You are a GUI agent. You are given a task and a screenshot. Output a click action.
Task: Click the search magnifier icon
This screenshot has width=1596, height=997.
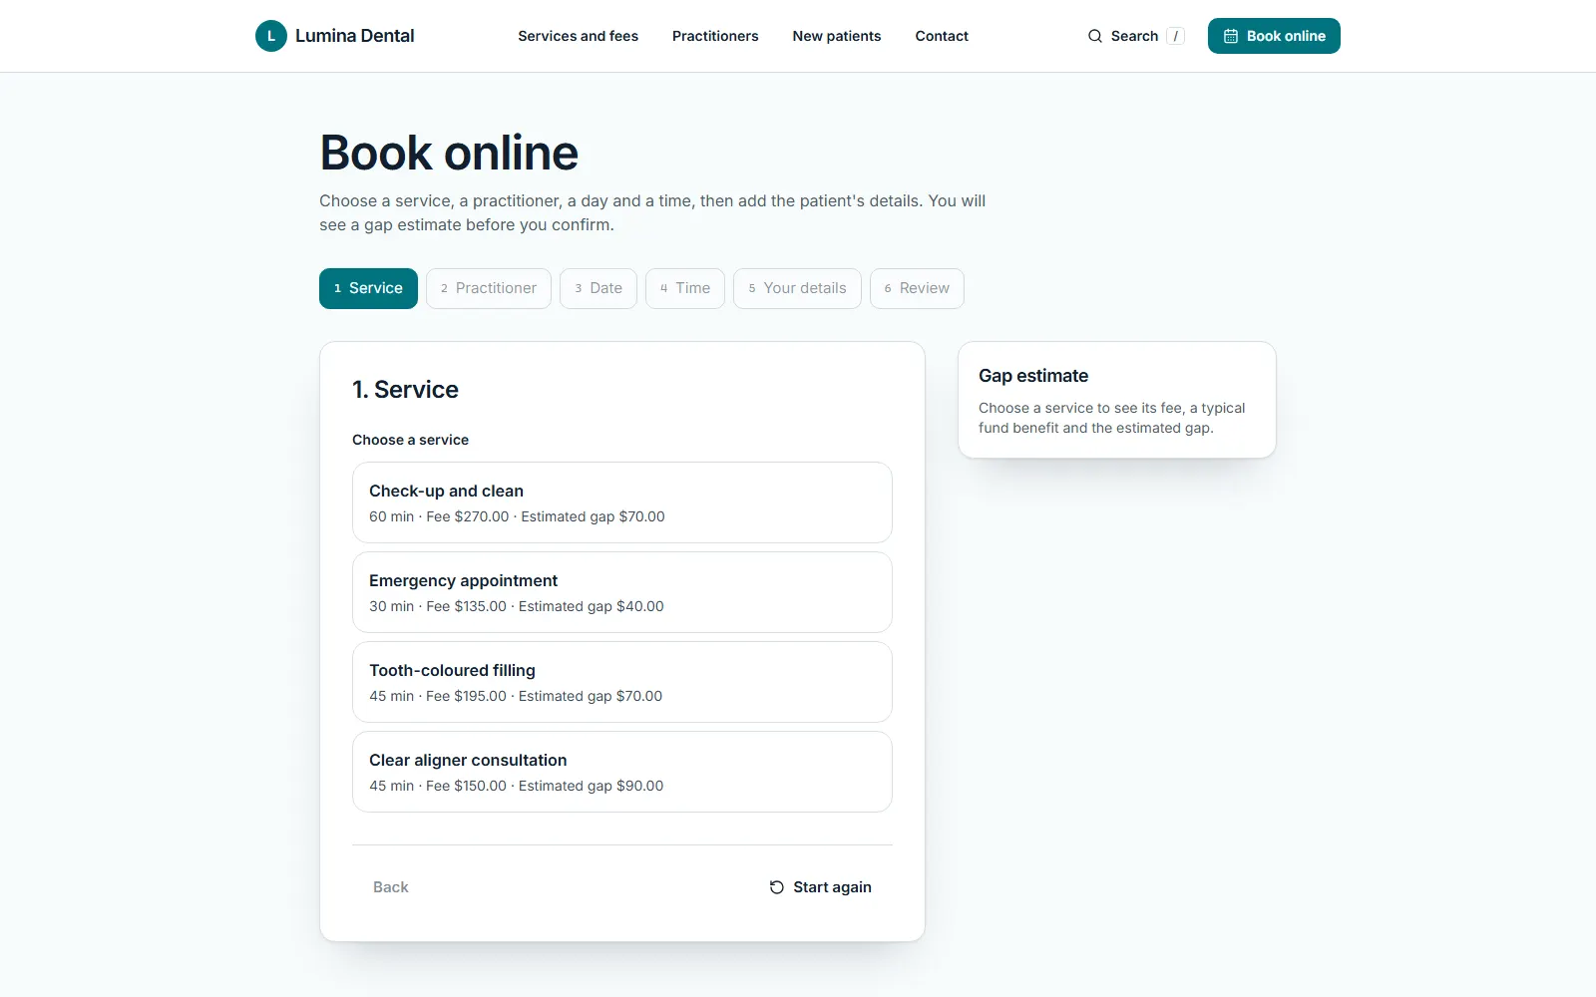(1095, 36)
